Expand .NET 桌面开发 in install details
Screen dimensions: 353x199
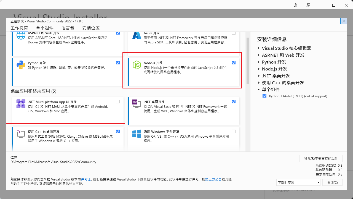(x=259, y=76)
